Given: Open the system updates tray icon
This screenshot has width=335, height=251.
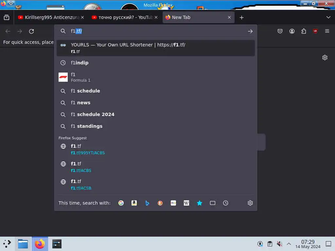Looking at the screenshot, I should [260, 244].
